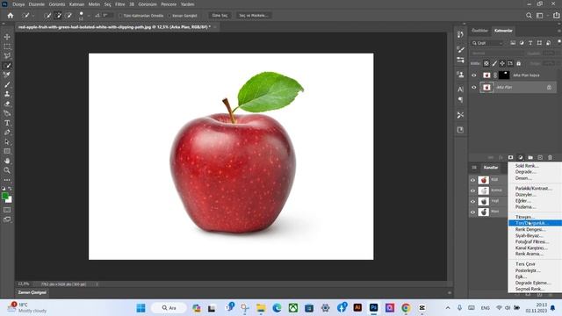Toggle Mavi channel visibility eye
This screenshot has height=316, width=562.
(472, 212)
